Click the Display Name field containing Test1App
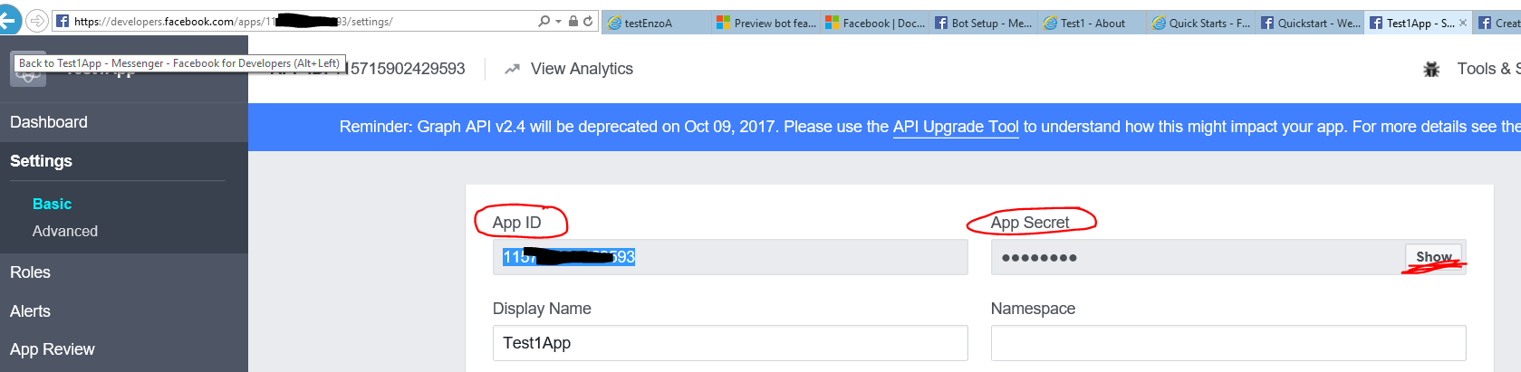1521x372 pixels. point(729,343)
